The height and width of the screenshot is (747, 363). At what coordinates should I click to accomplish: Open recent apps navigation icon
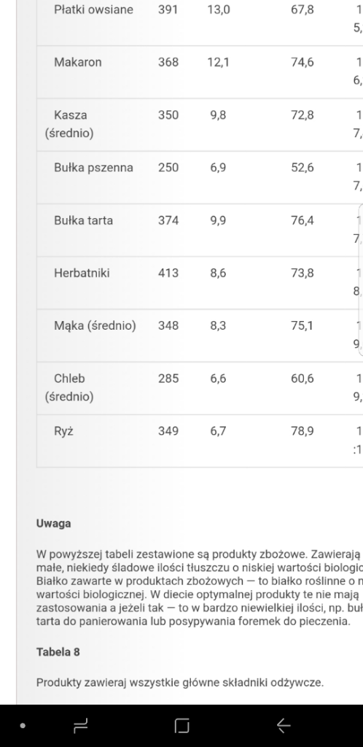tap(81, 726)
